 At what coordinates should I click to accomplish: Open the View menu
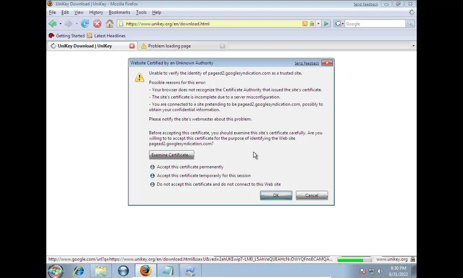(79, 12)
